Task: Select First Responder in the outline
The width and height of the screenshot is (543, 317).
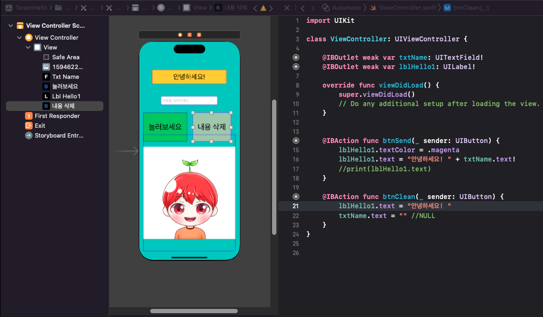Action: [x=55, y=116]
